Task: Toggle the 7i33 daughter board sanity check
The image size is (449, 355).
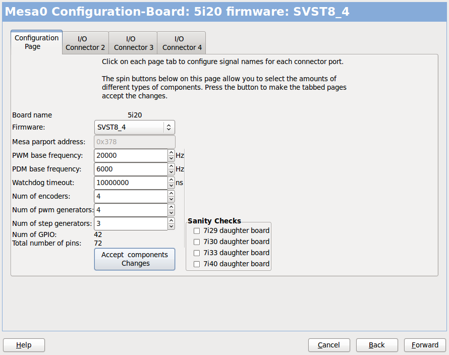Action: (196, 253)
